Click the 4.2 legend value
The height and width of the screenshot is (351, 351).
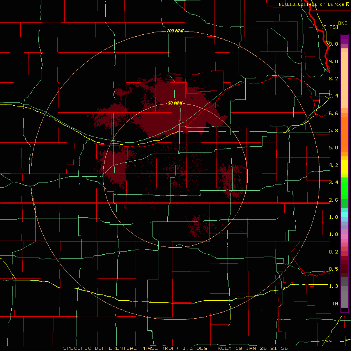tap(333, 165)
